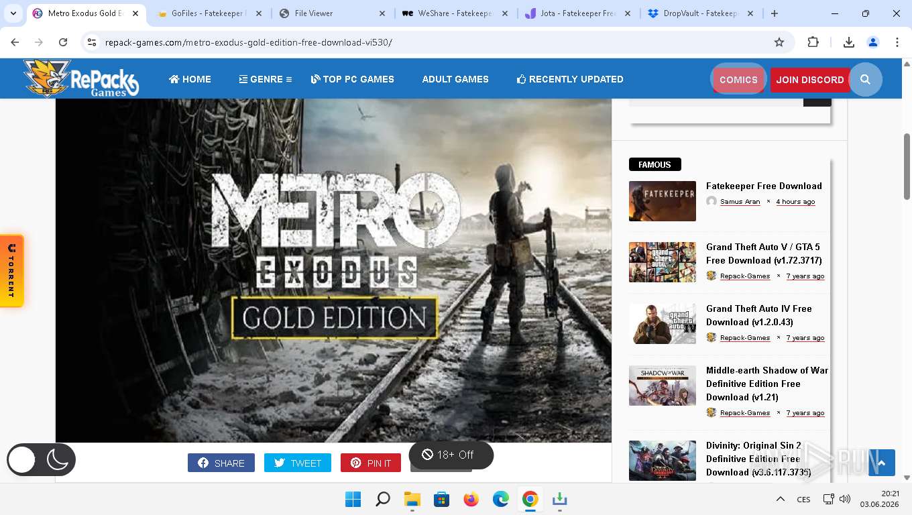Viewport: 912px width, 515px height.
Task: Open TOP PC GAMES menu item
Action: tap(353, 79)
